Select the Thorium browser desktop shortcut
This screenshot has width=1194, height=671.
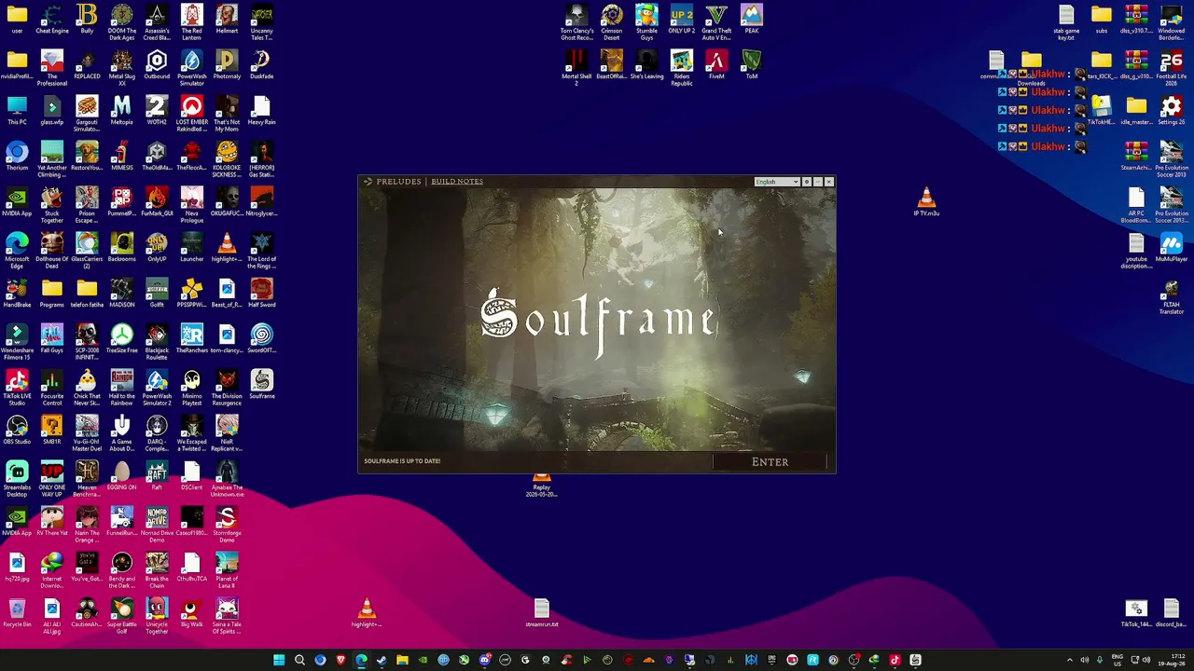click(17, 157)
